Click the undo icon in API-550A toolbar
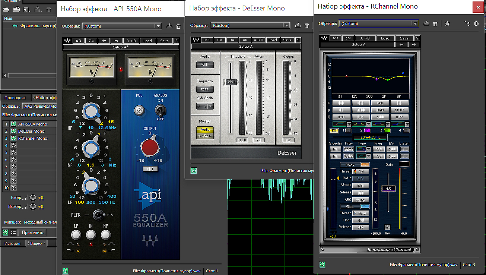This screenshot has width=486, height=275. point(79,41)
